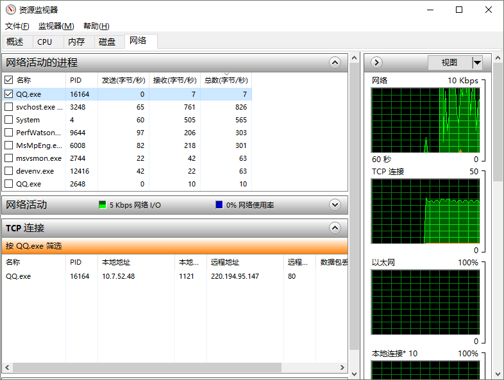The image size is (504, 380).
Task: Check the MsMpEng.exe process checkbox
Action: tap(9, 145)
